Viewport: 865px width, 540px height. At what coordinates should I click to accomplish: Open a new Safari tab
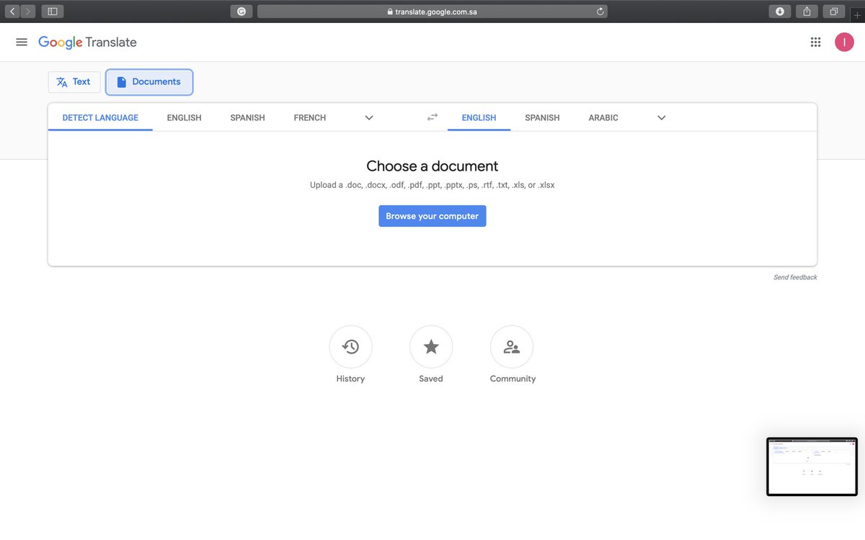857,15
